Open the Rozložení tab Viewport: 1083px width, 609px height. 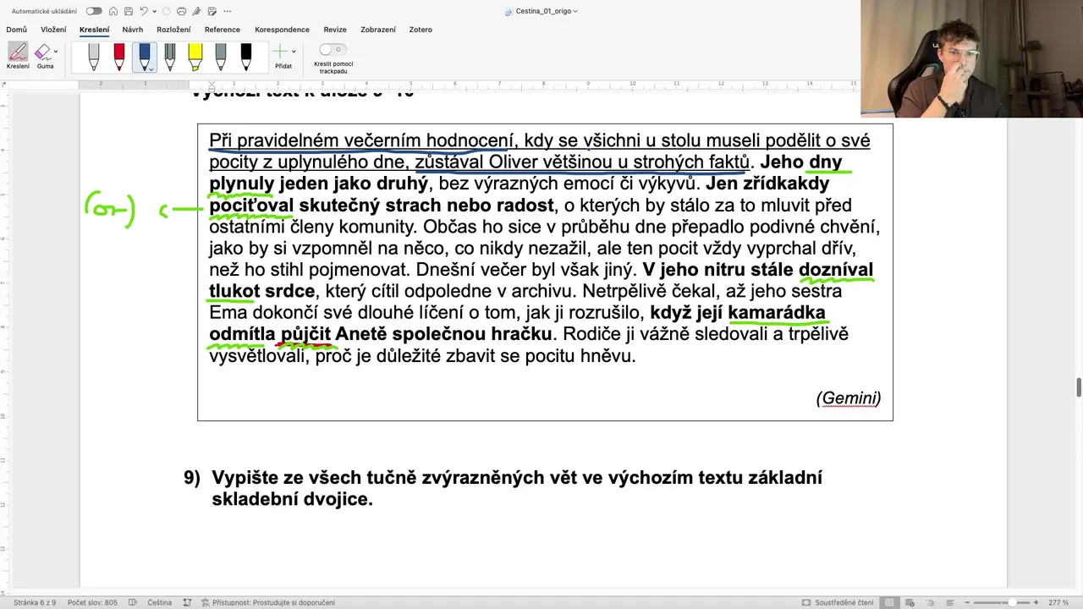173,30
